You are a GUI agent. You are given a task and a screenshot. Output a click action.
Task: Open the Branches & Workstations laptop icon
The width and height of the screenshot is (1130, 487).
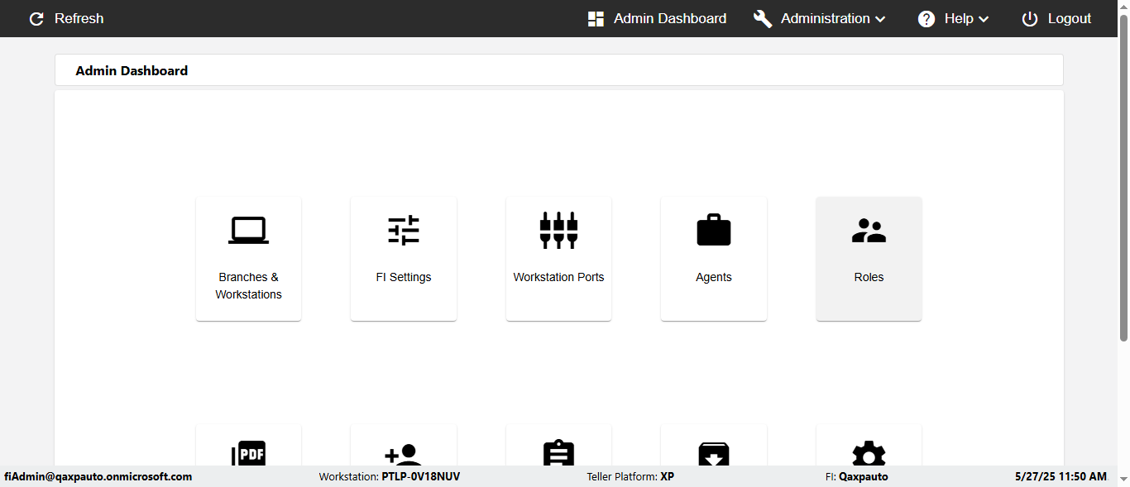248,230
